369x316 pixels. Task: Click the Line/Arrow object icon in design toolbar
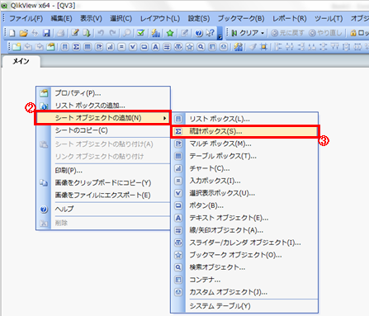tap(167, 47)
